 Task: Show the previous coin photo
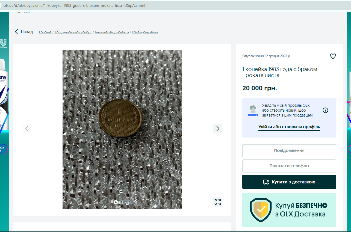(x=27, y=128)
